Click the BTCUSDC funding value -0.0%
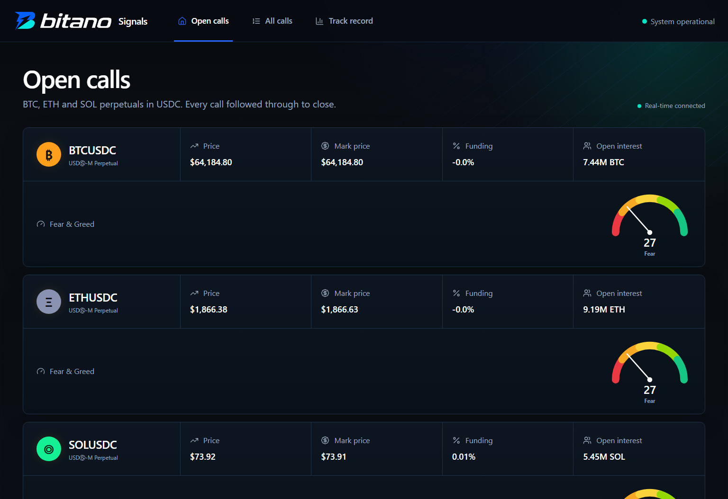The width and height of the screenshot is (728, 499). (463, 162)
